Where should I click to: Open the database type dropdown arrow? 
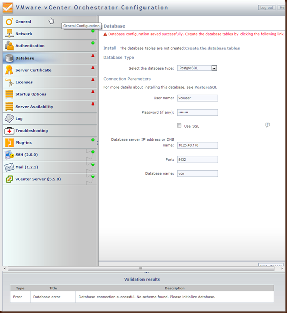coord(214,68)
